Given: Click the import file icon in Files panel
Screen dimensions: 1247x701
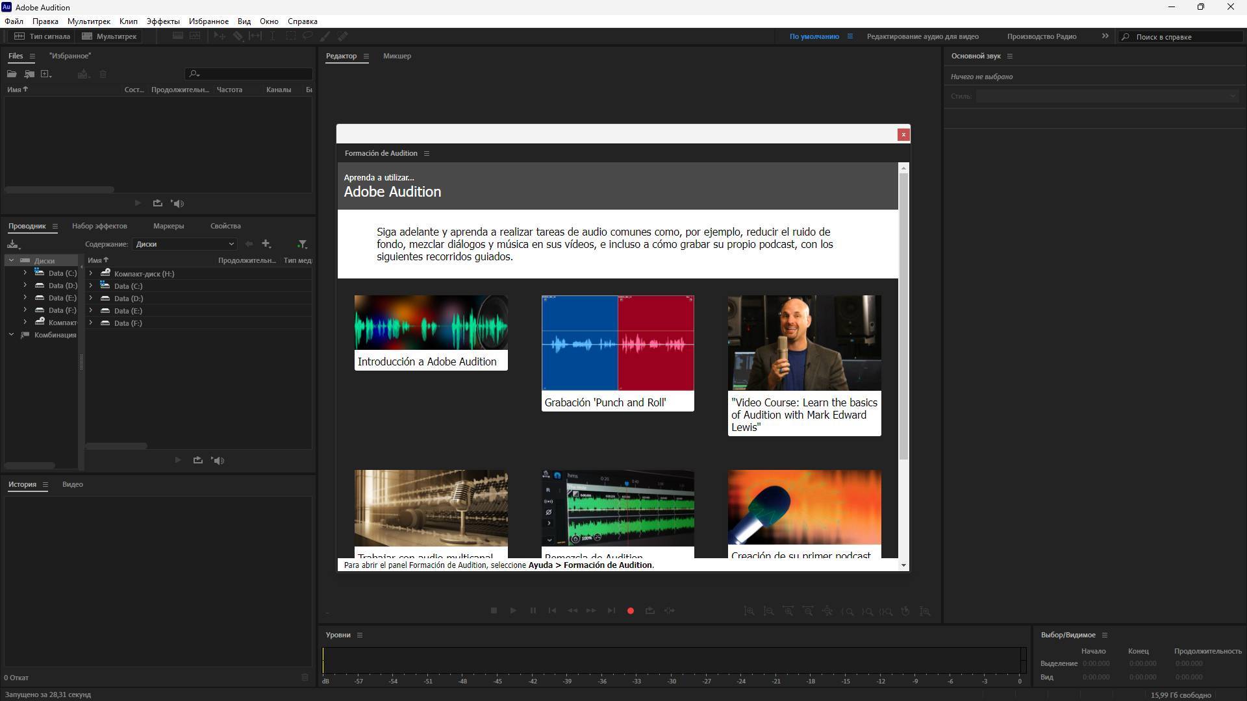Looking at the screenshot, I should click(x=29, y=74).
